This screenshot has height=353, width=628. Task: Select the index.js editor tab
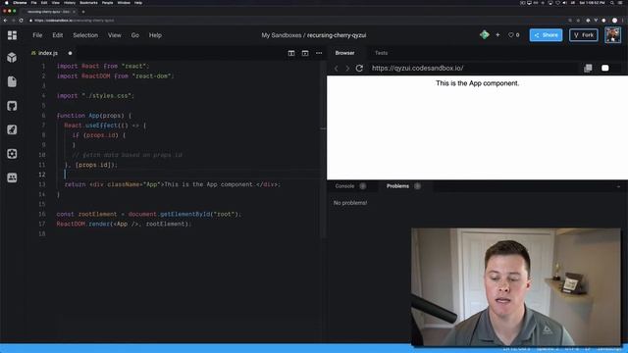(48, 53)
